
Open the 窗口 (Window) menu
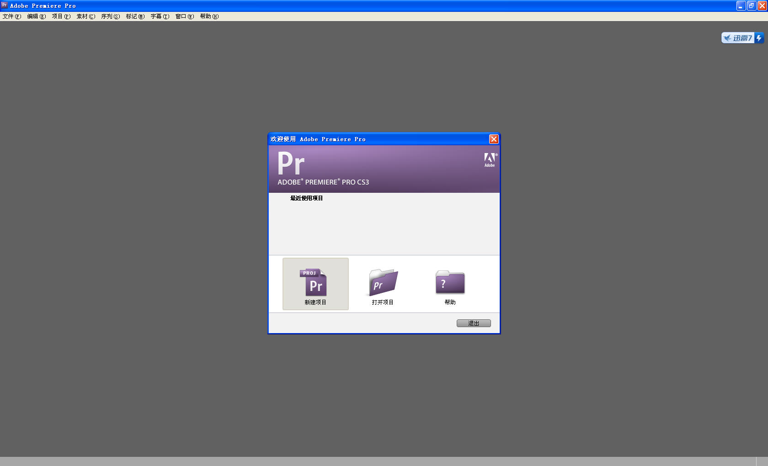click(184, 16)
